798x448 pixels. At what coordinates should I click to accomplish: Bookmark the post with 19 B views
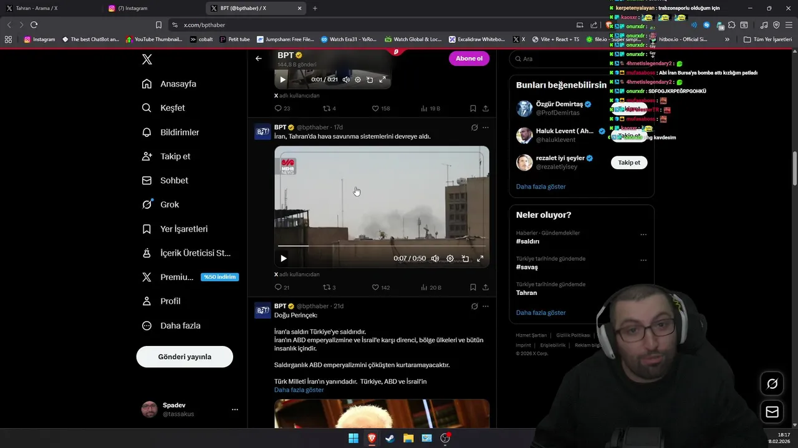tap(473, 108)
